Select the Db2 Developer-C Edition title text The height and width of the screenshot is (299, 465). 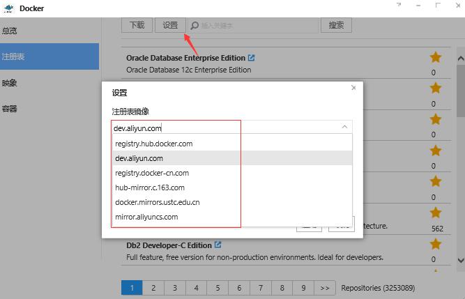169,245
